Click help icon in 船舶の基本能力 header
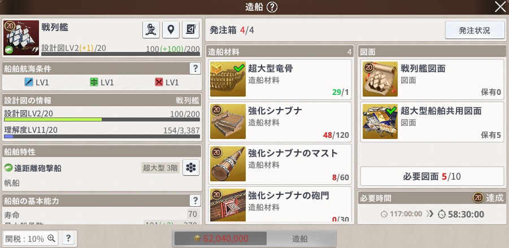The width and height of the screenshot is (509, 248). pos(195,201)
